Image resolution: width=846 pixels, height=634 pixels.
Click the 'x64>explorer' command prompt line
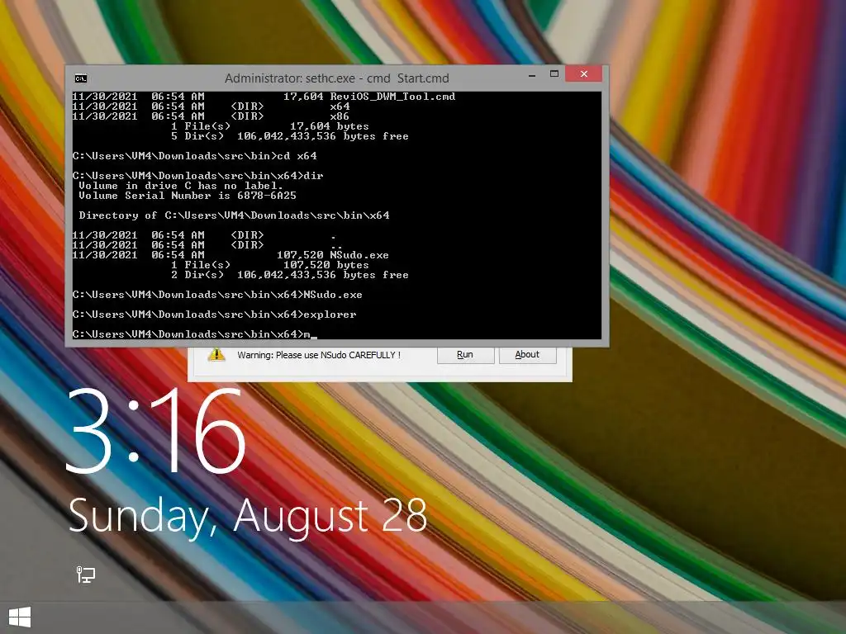tap(214, 315)
